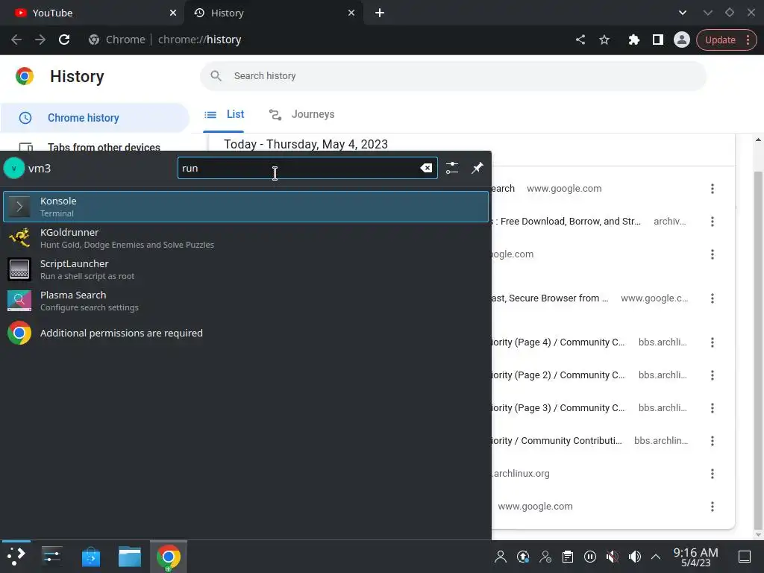This screenshot has width=764, height=573.
Task: Reload the Chrome history page
Action: (x=64, y=40)
